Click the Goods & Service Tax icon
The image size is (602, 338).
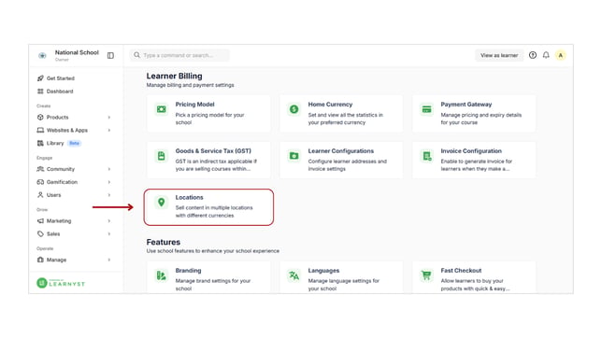(161, 156)
